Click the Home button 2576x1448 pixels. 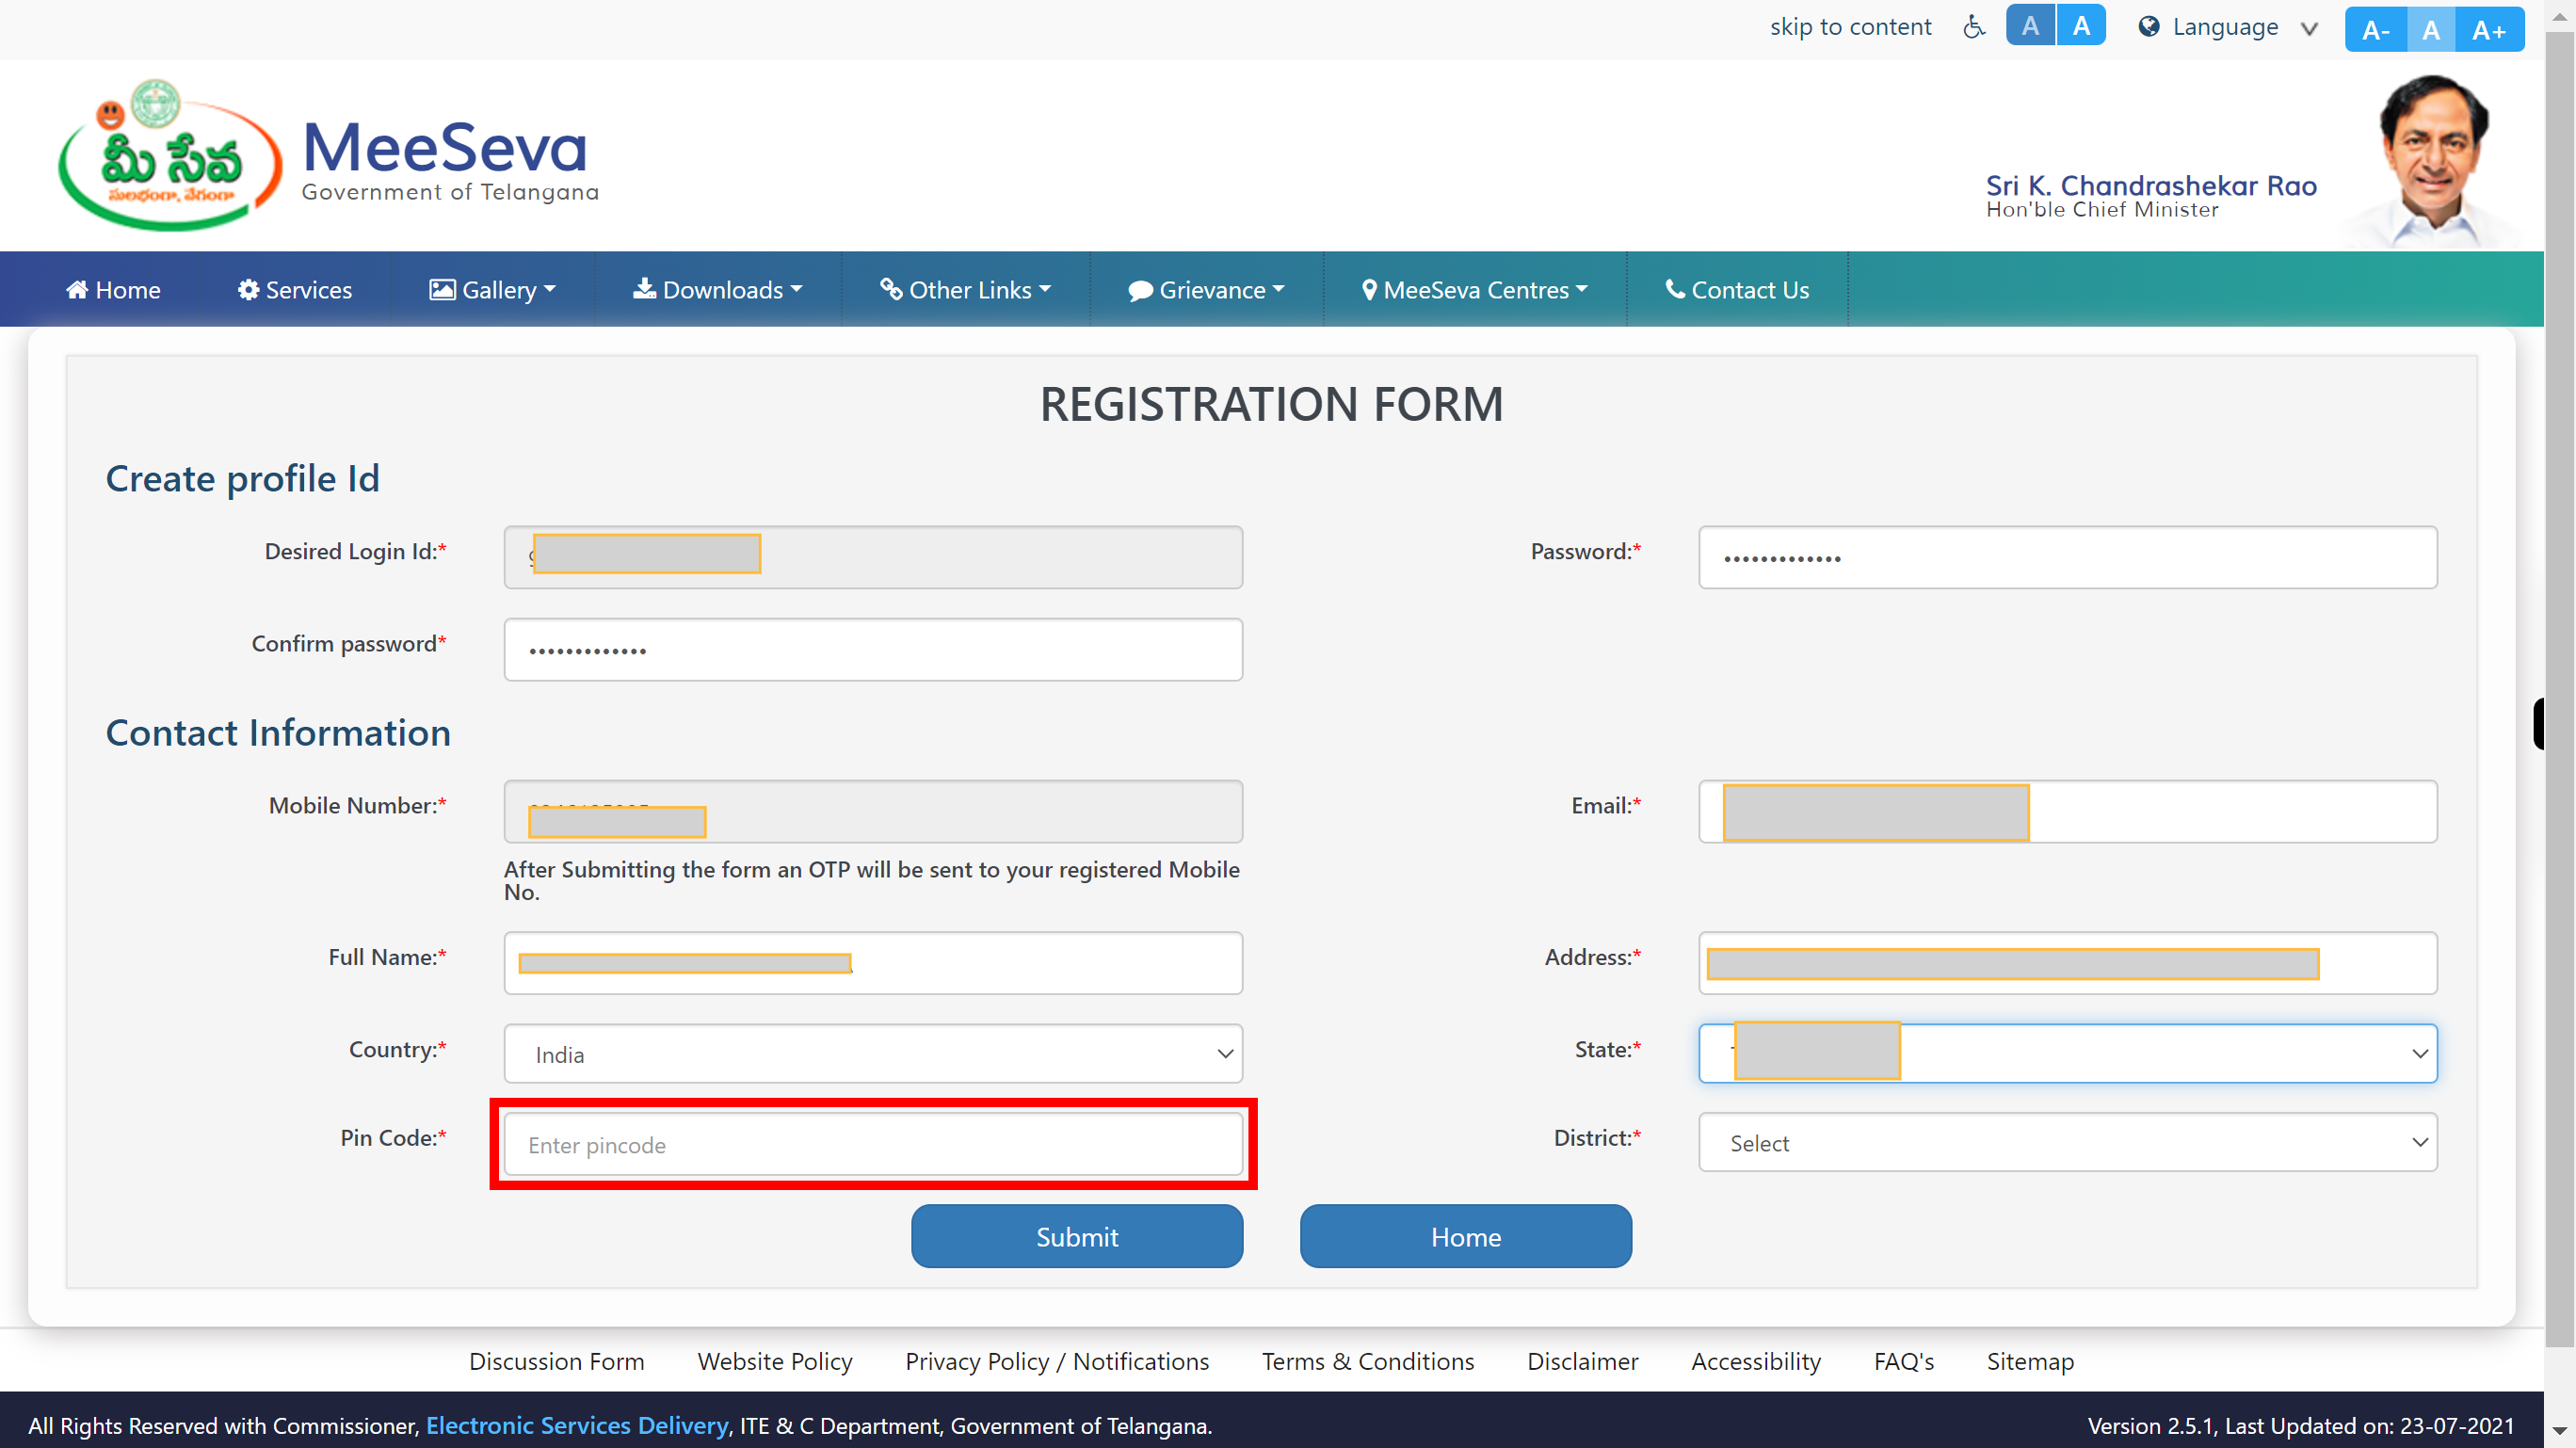pyautogui.click(x=1467, y=1233)
